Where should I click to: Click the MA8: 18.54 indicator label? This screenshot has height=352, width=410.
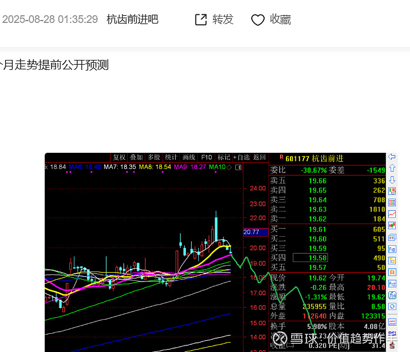[155, 167]
